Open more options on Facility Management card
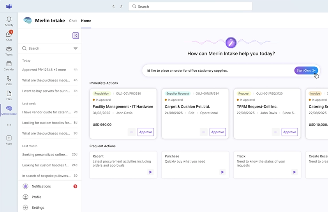Viewport: 328px width, 212px height. [132, 132]
